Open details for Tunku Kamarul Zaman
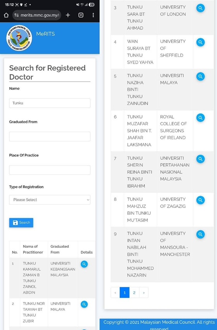 (84, 264)
